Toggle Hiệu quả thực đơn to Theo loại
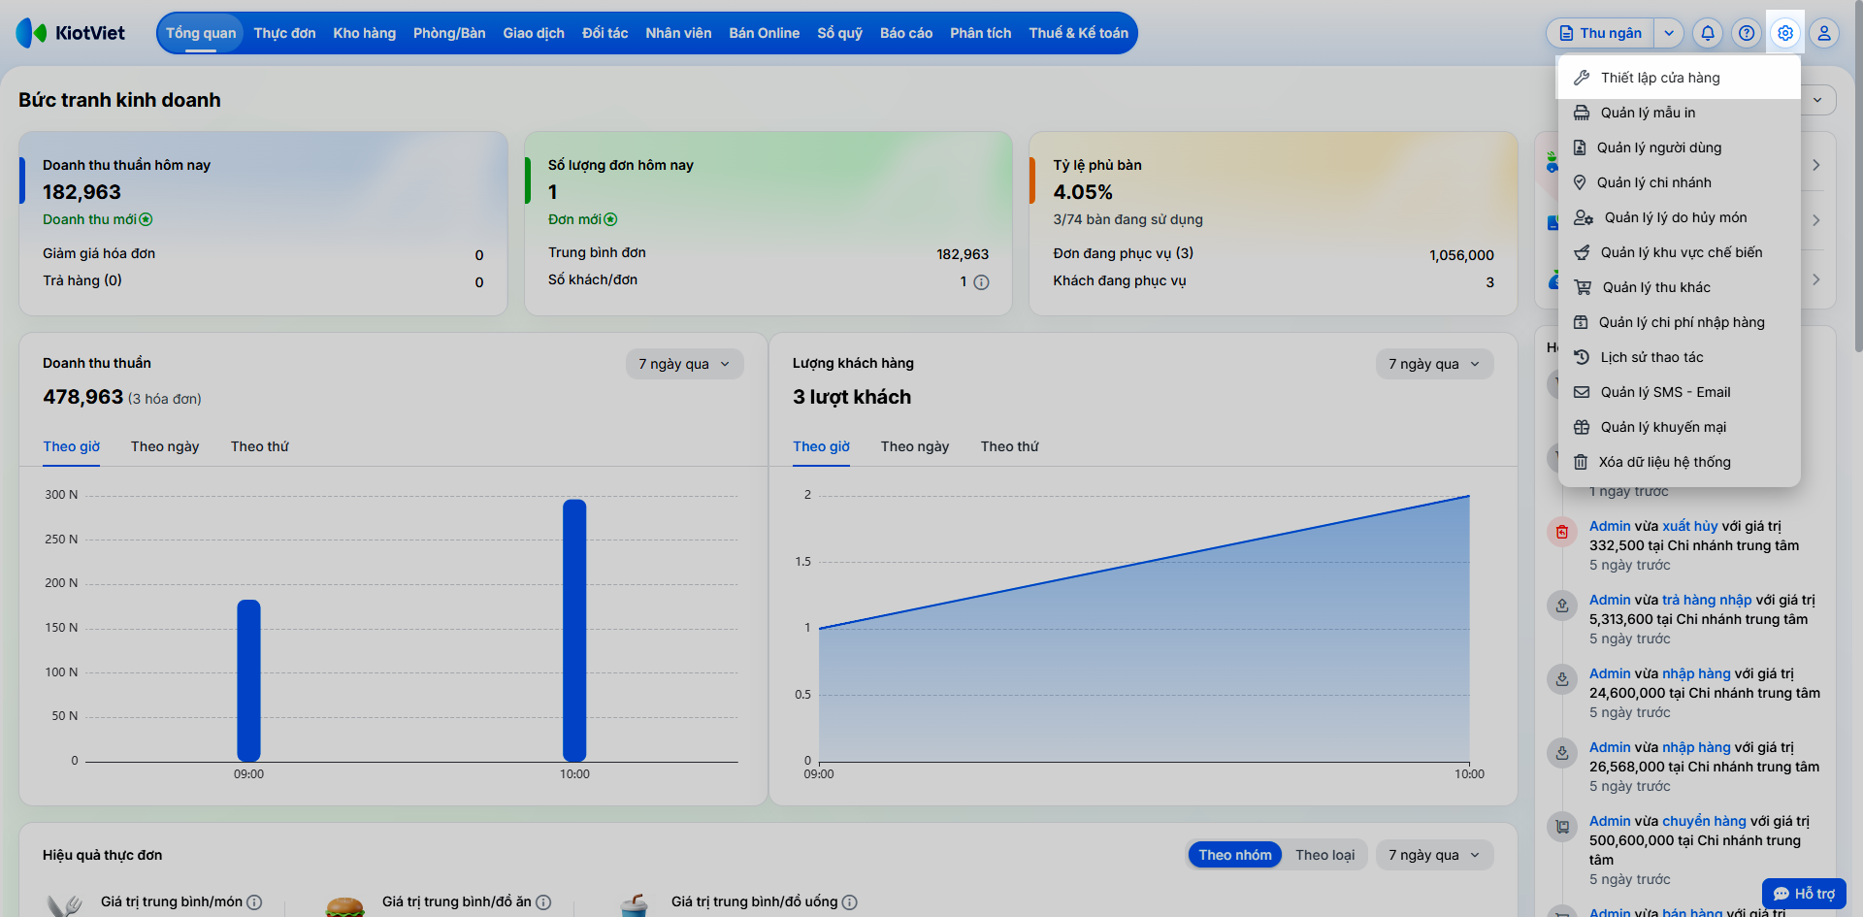Screen dimensions: 1863x917 coord(1324,855)
